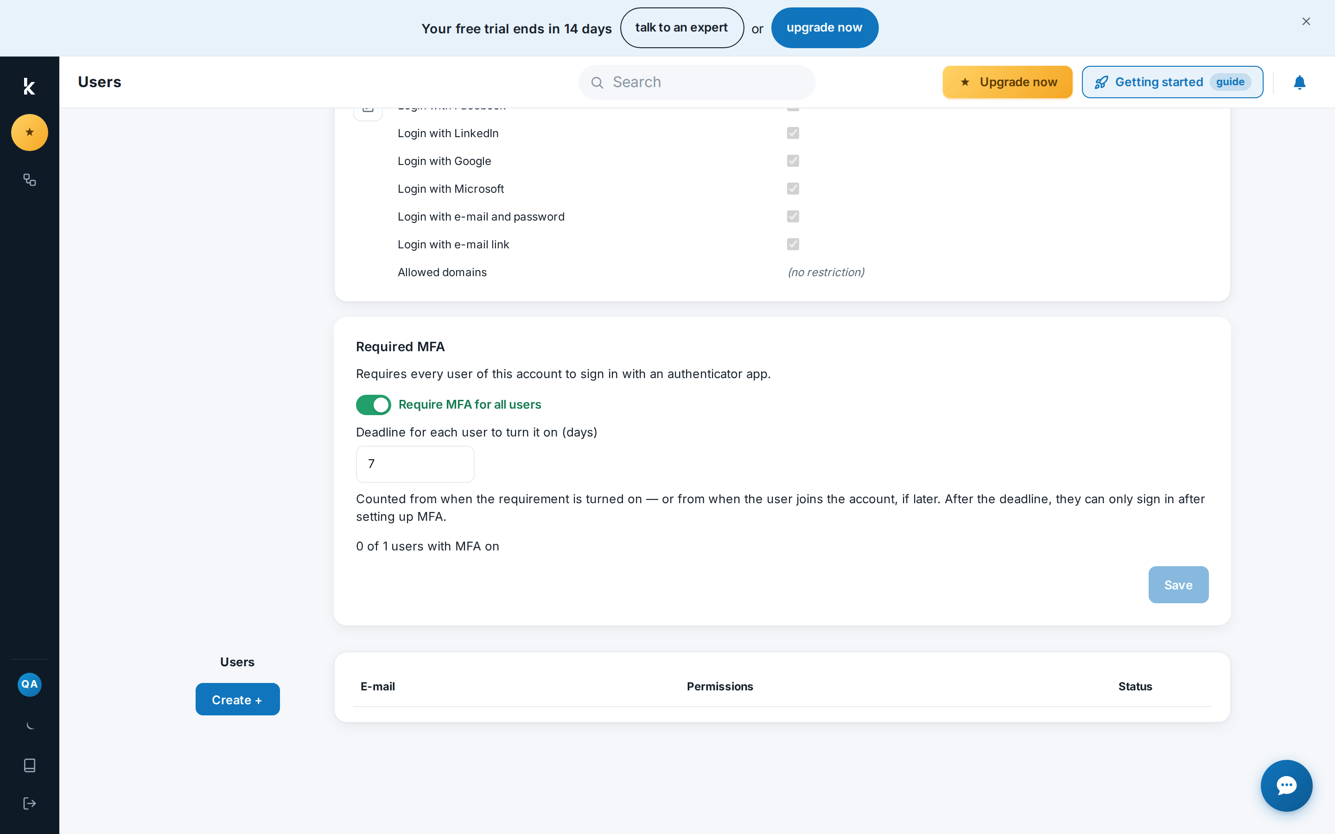Open the flows sidebar icon
Screen dimensions: 1335x834
pos(29,180)
